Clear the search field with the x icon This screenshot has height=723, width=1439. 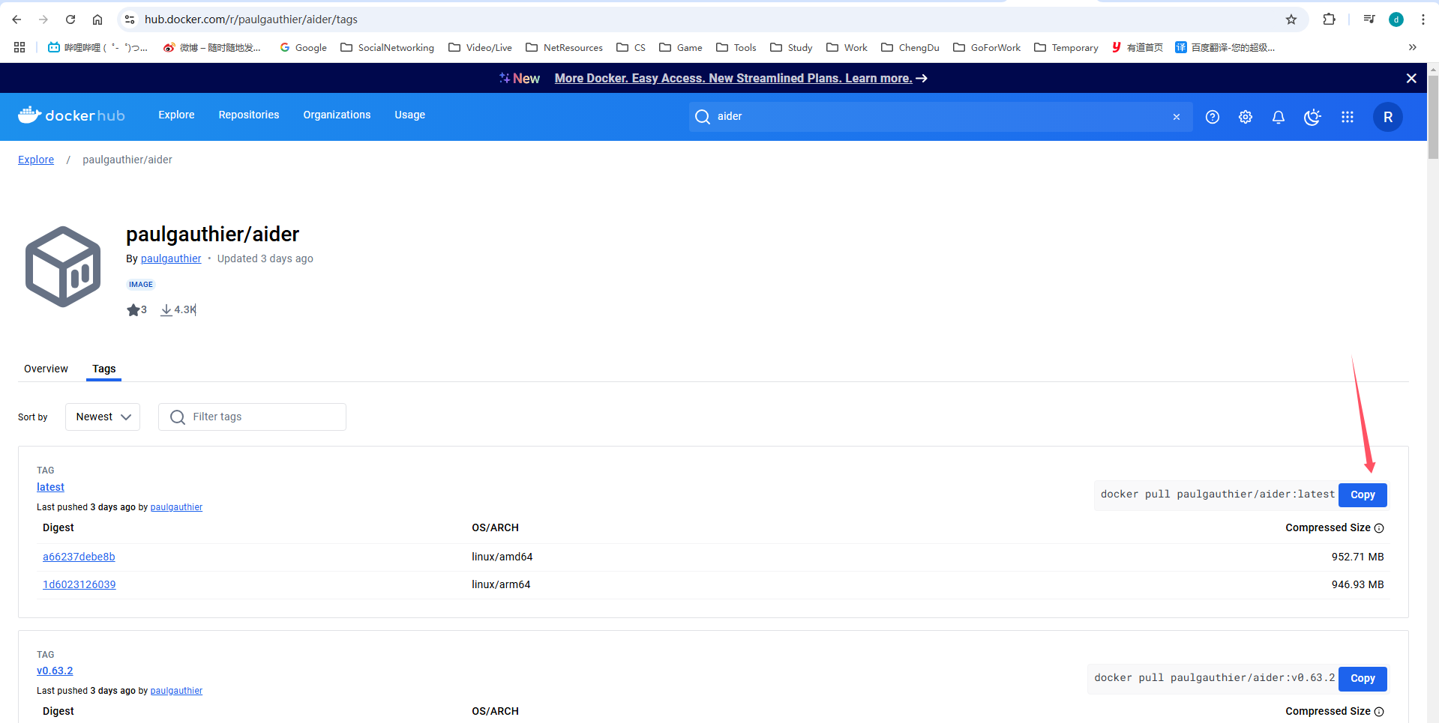point(1177,117)
